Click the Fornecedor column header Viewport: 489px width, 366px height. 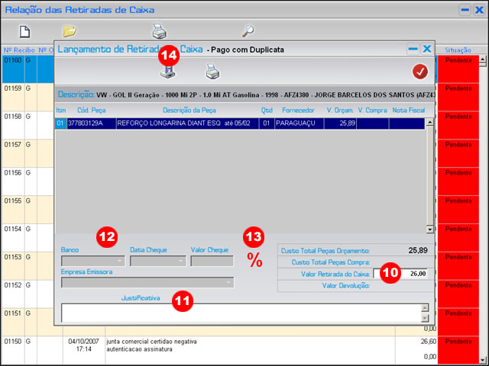pyautogui.click(x=298, y=111)
